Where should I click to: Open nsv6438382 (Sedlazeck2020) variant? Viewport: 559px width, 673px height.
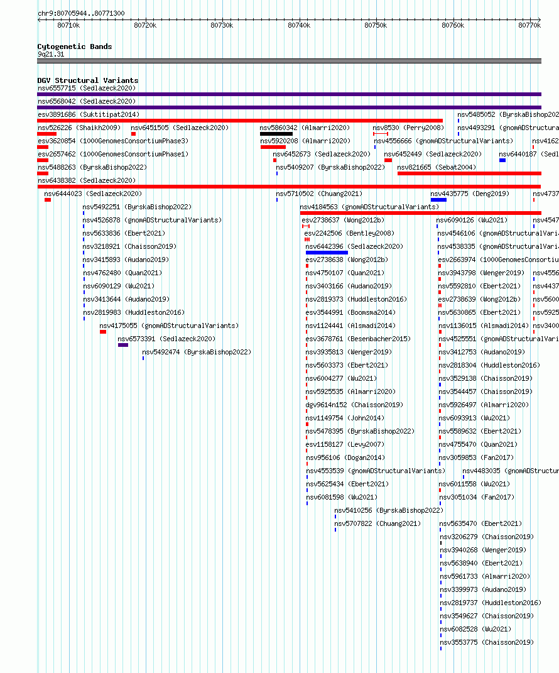point(87,181)
